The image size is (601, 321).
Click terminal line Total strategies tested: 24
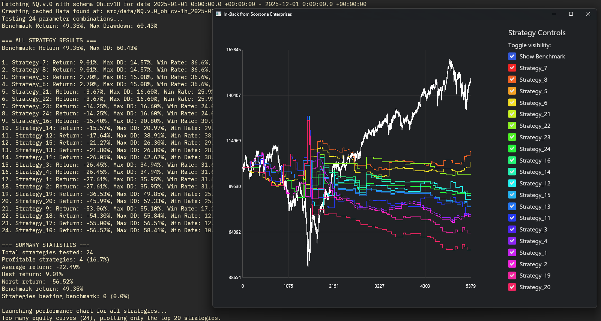click(x=47, y=252)
